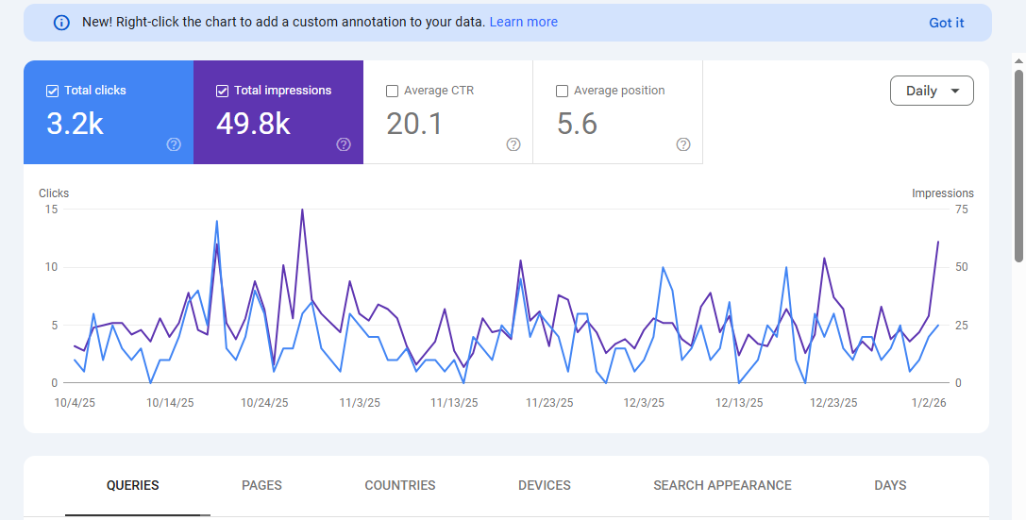Click help icon on Average CTR card

coord(513,144)
